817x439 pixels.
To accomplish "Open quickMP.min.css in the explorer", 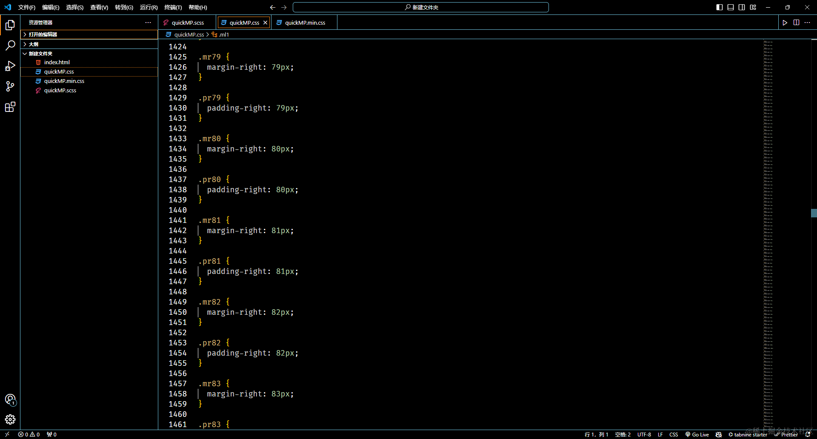I will [x=89, y=81].
